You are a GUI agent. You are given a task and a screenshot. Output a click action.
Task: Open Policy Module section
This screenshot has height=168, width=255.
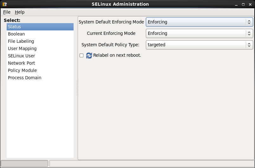click(40, 70)
